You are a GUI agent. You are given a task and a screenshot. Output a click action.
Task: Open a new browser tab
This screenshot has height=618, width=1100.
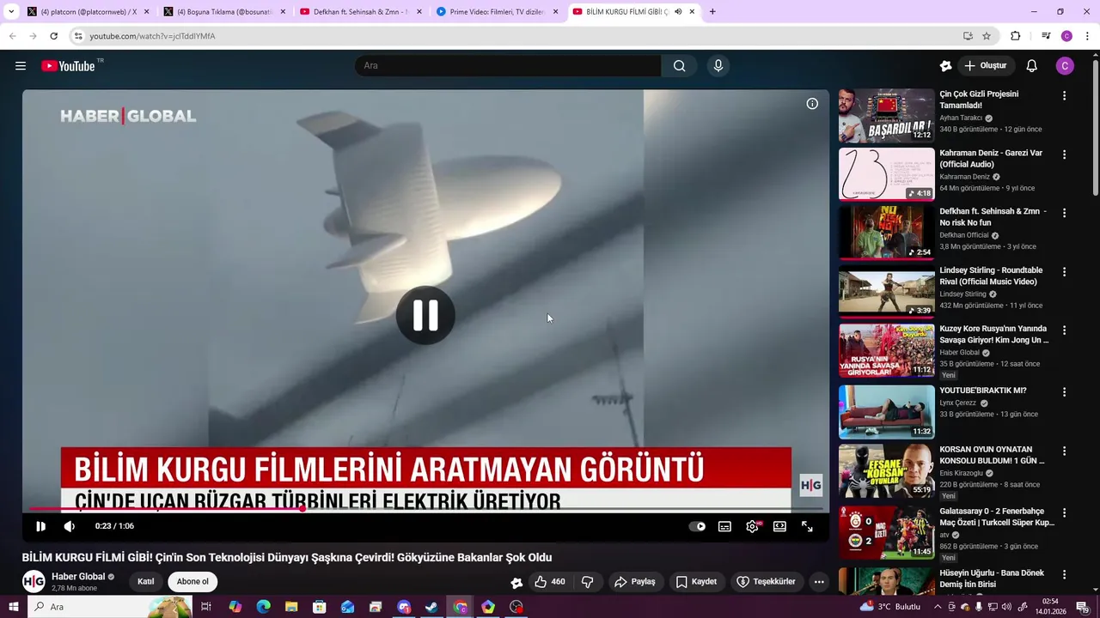(x=712, y=12)
